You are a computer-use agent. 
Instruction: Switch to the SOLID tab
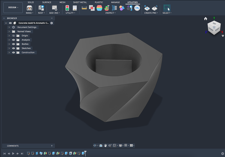tap(31, 2)
